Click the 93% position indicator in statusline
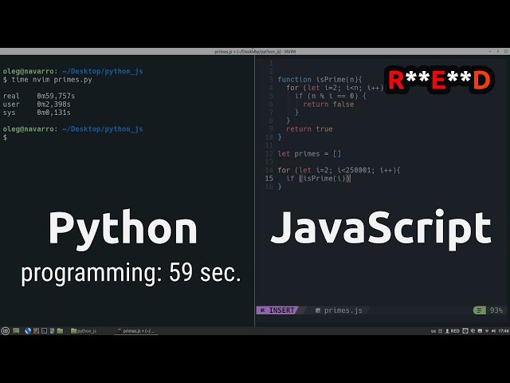The image size is (510, 383). click(496, 310)
